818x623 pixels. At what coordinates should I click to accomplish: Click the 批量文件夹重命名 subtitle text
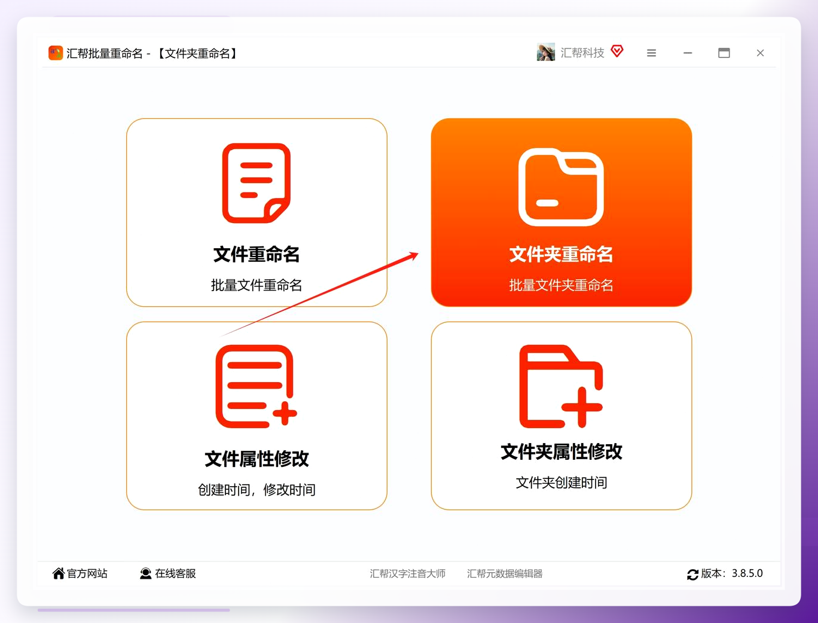click(x=561, y=285)
